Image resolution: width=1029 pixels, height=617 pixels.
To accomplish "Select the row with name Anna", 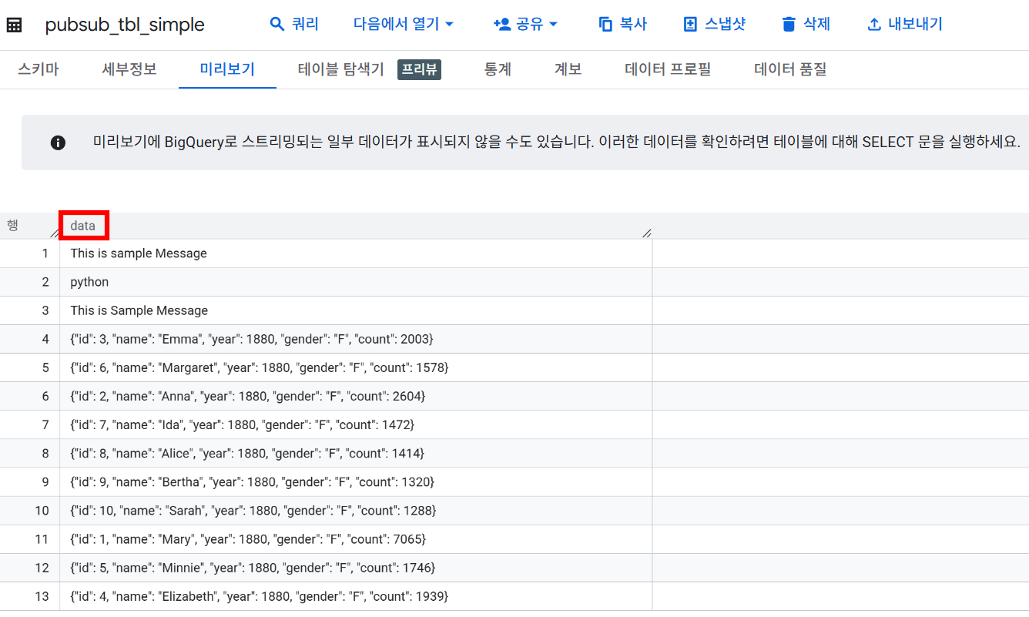I will [514, 396].
